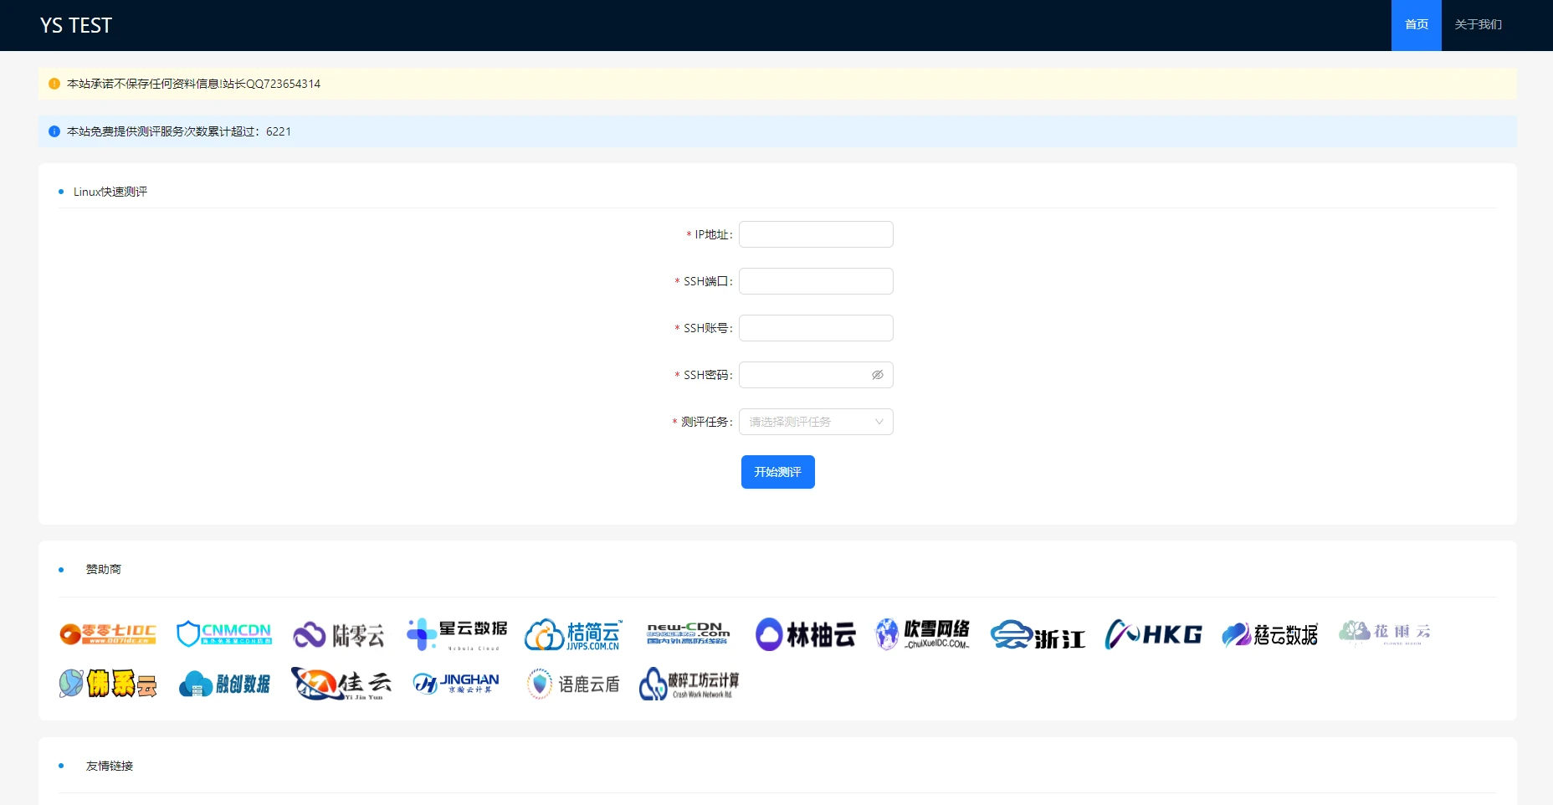Open the 吹雪网络 sponsor logo
The width and height of the screenshot is (1553, 805).
pyautogui.click(x=922, y=634)
